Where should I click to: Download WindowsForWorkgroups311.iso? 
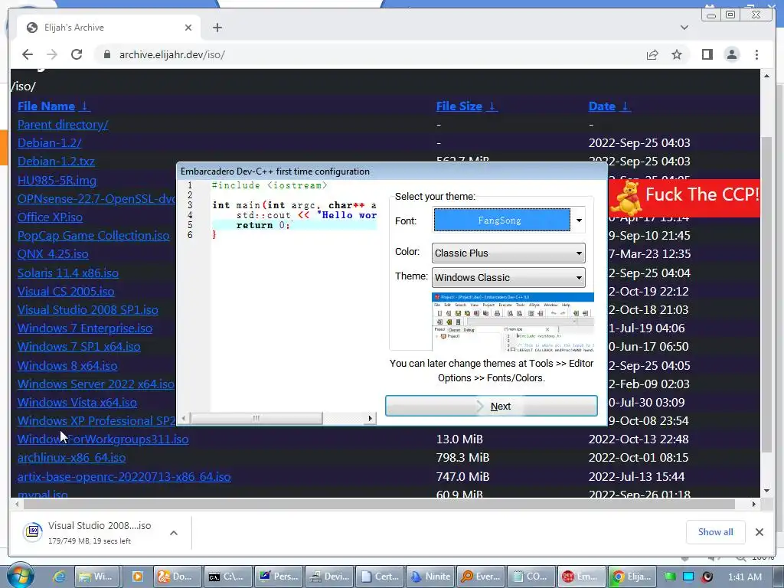tap(103, 439)
